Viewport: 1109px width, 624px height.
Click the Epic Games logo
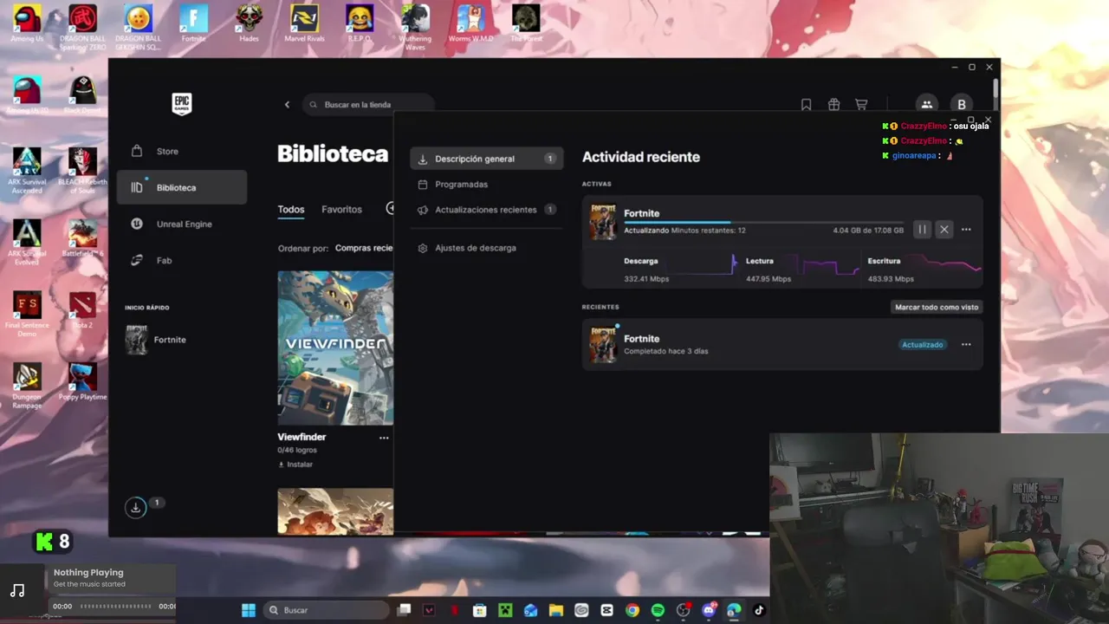[x=181, y=104]
